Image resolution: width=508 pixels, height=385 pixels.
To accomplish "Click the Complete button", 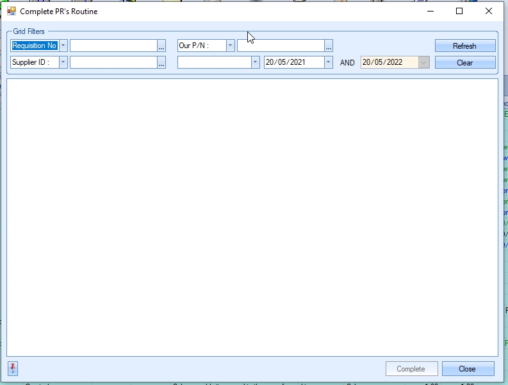I will click(x=411, y=369).
